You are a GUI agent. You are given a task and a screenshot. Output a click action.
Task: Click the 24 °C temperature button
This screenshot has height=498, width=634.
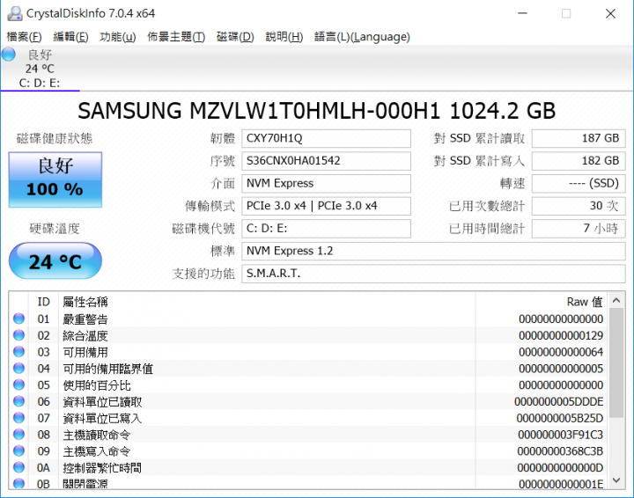55,261
